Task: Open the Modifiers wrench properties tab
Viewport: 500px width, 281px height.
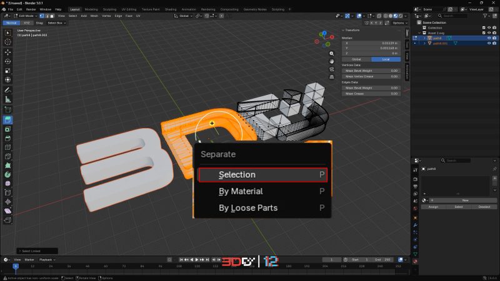Action: (416, 223)
